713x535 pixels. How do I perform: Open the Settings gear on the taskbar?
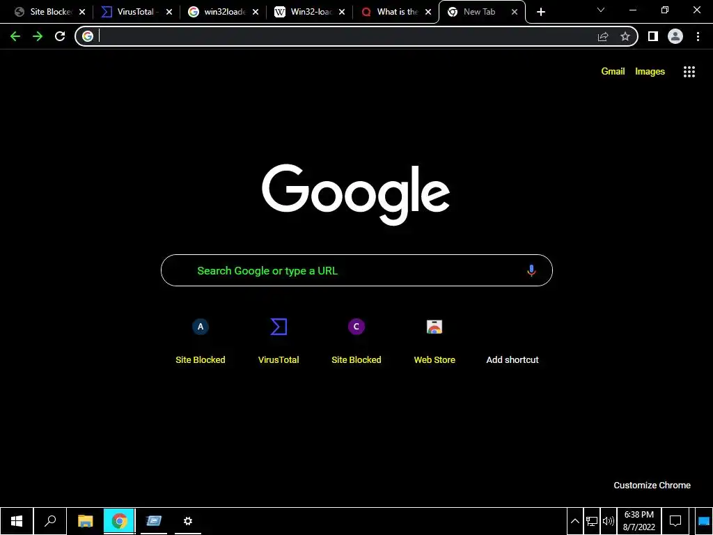188,521
